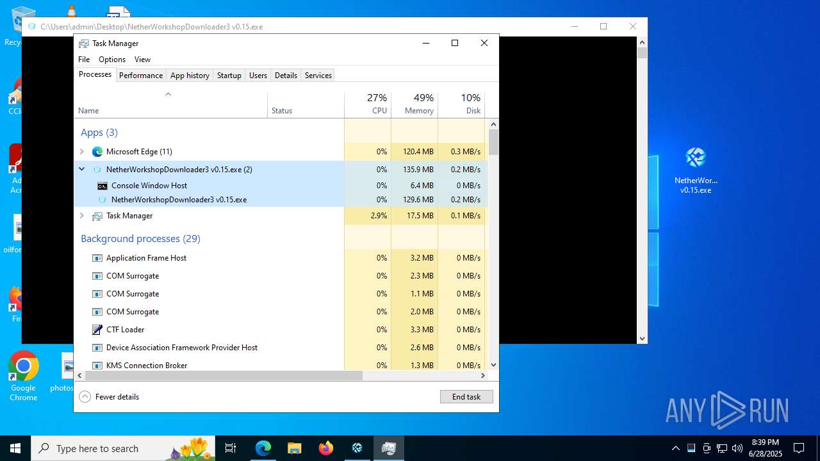Screen dimensions: 820x461
Task: Open Task View on the taskbar
Action: pos(231,448)
